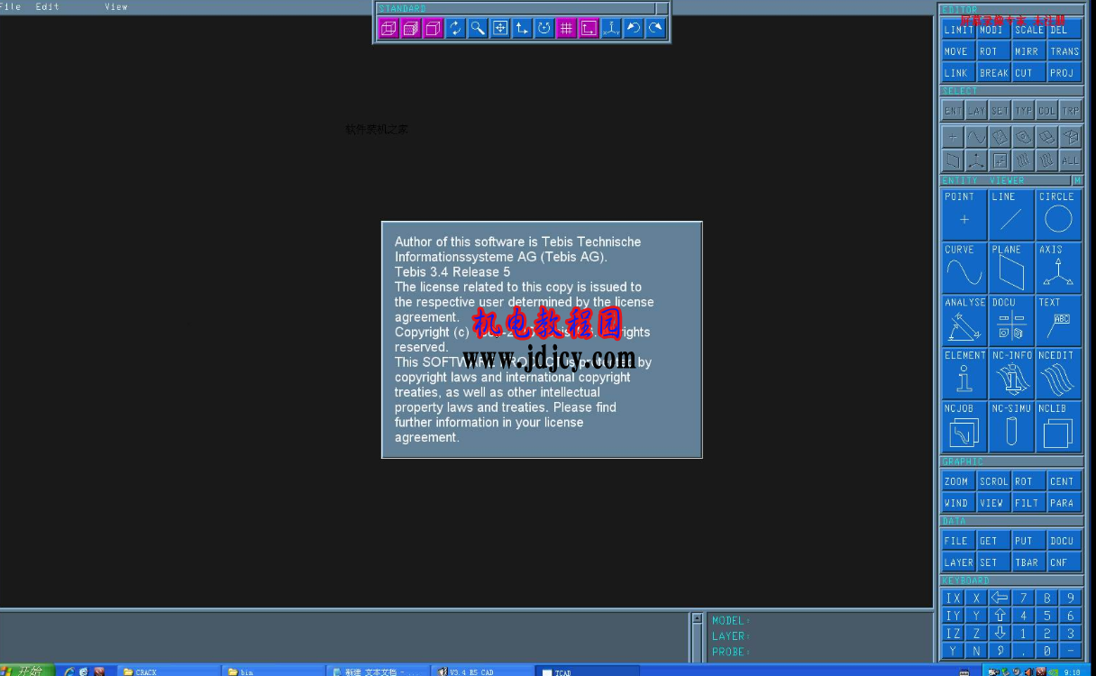Switch to the CRACK folder taskbar button

169,671
